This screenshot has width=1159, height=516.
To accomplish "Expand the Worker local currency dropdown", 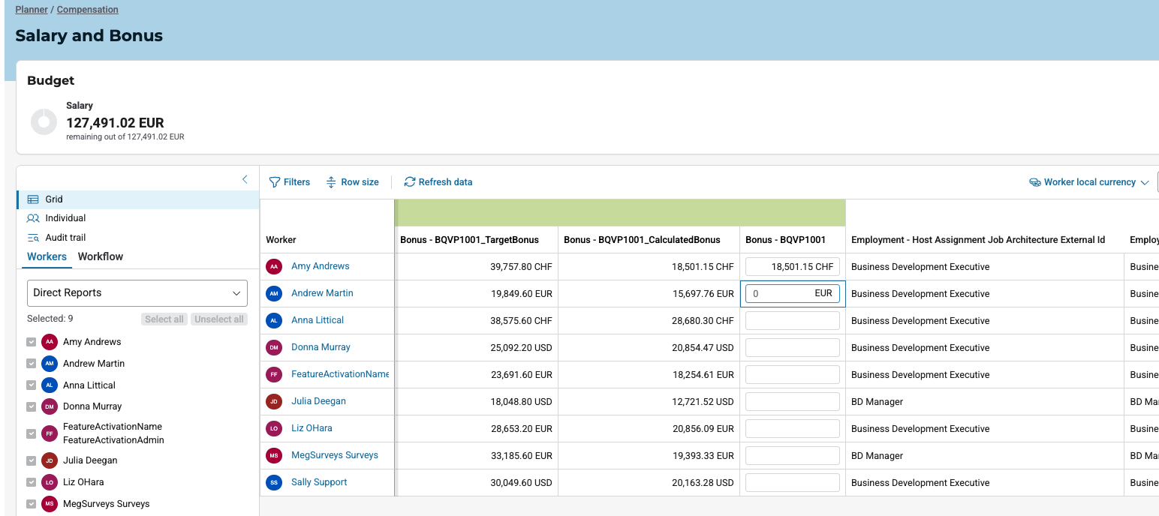I will (1088, 182).
